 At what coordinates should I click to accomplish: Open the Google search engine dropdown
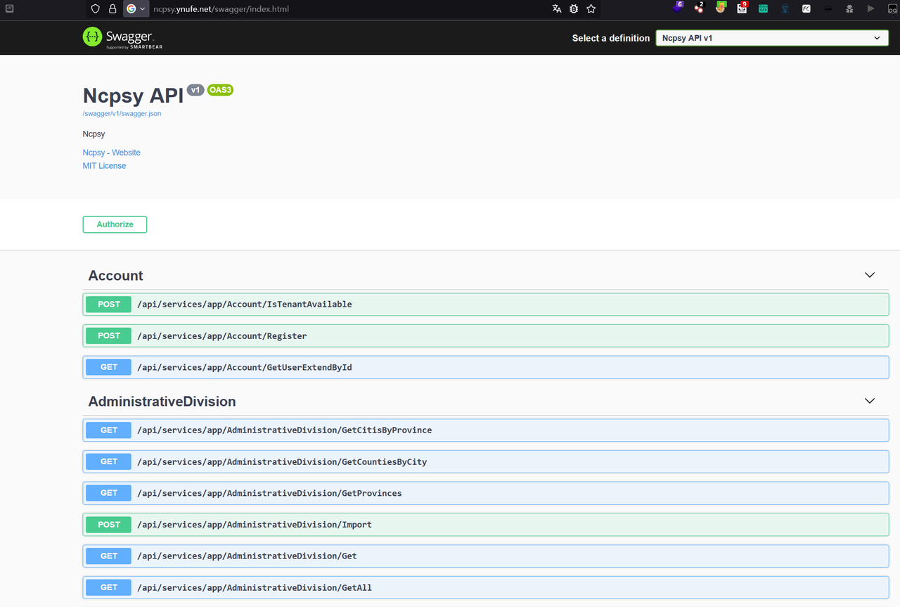(136, 9)
